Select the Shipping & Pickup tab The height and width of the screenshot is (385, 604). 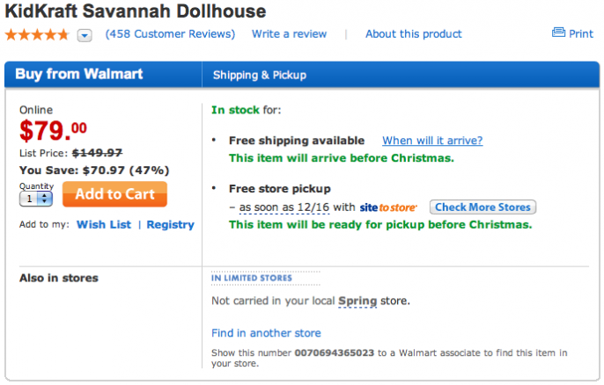tap(260, 75)
